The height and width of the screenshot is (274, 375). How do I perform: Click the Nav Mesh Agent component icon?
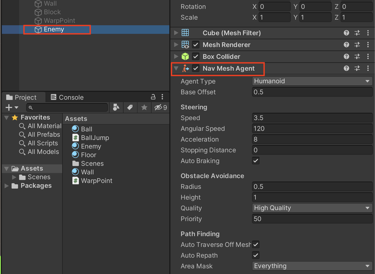(185, 68)
